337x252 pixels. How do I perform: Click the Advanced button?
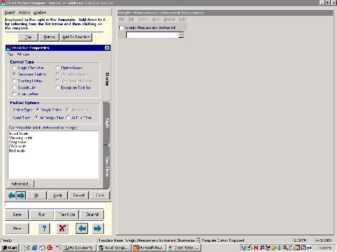pos(21,184)
